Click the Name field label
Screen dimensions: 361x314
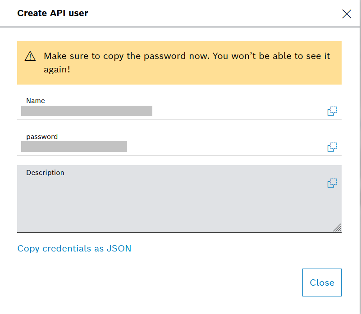(x=36, y=101)
